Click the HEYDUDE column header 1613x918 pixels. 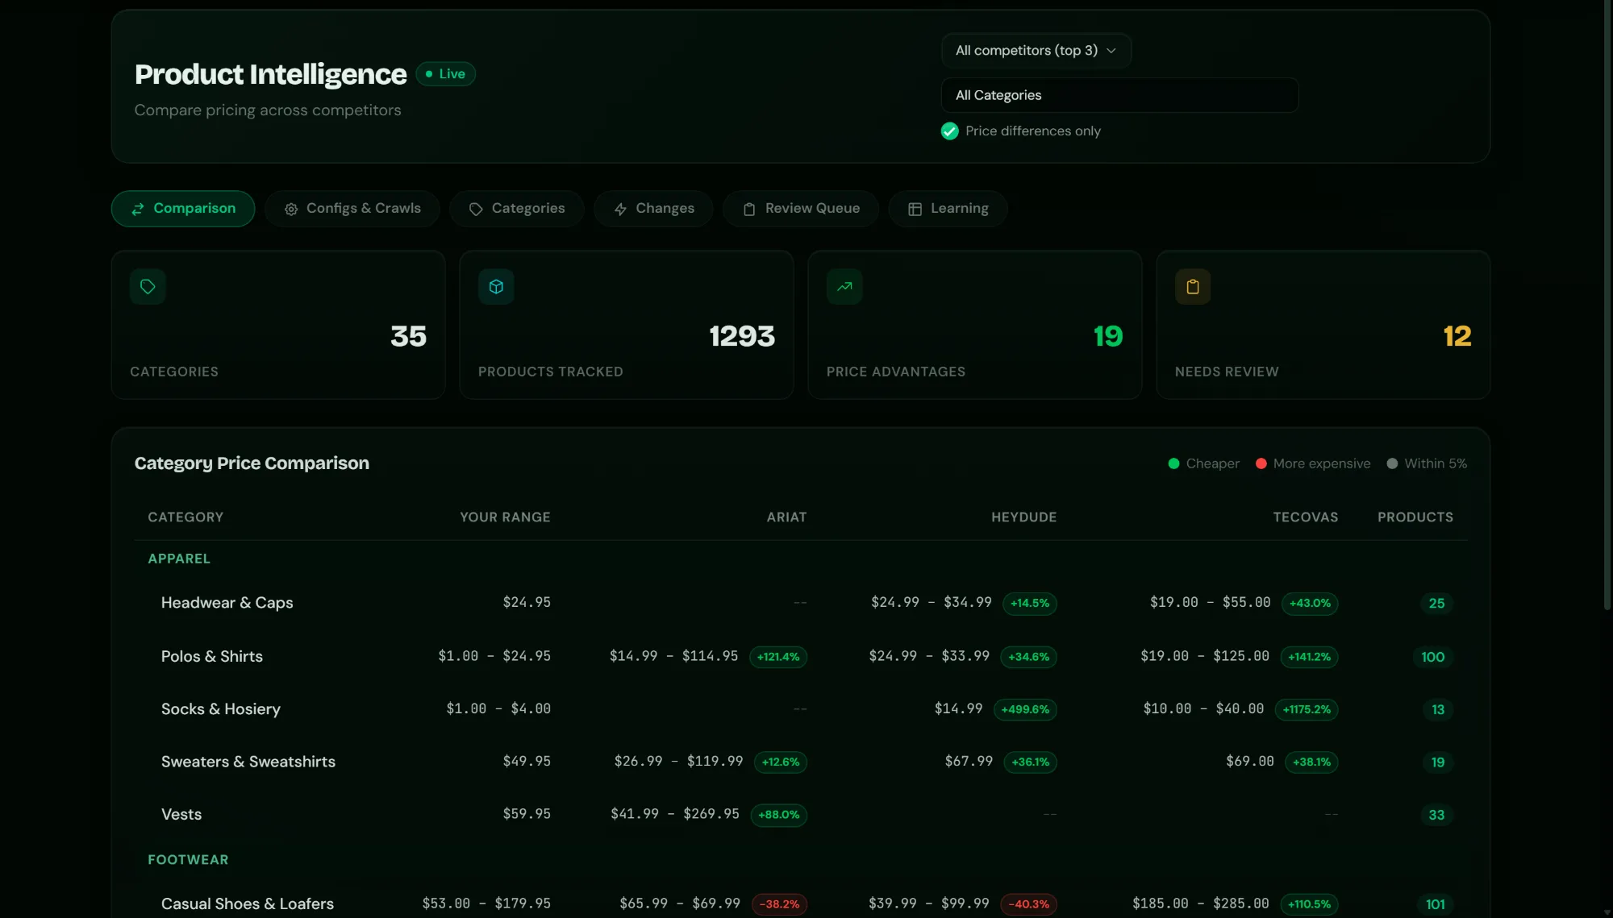point(1023,517)
